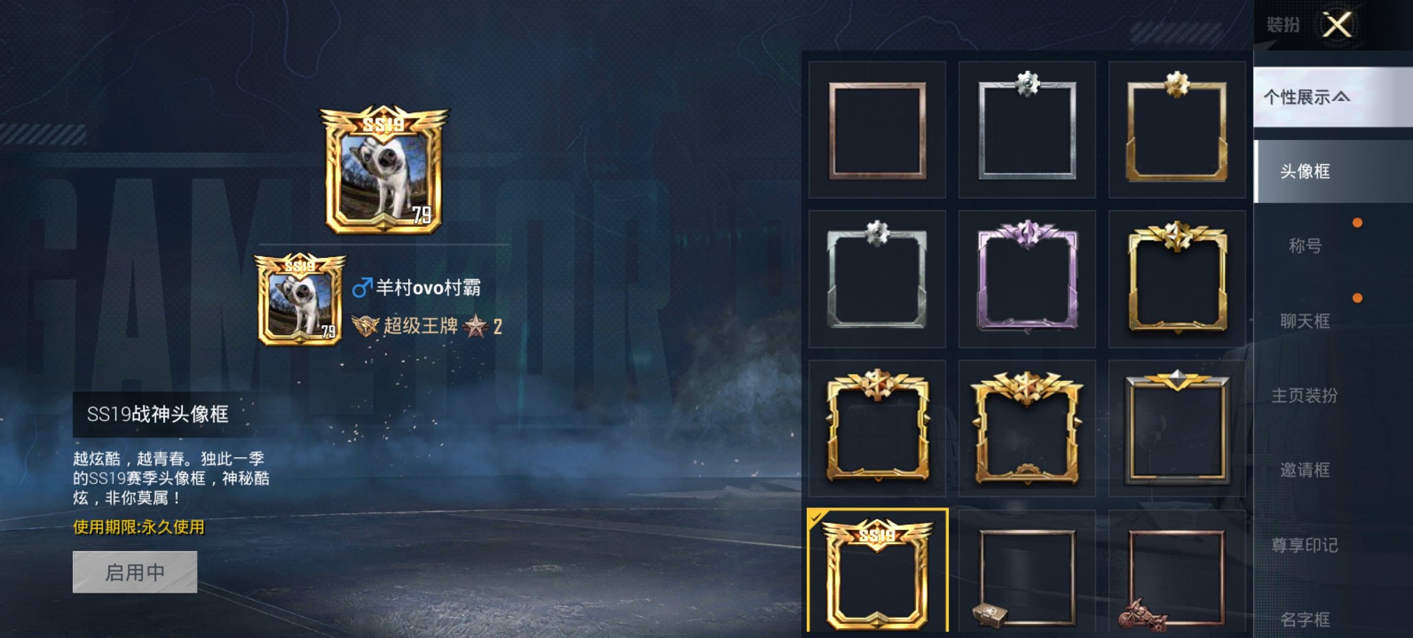The width and height of the screenshot is (1413, 638).
Task: Choose the gold spiked-wing avatar frame
Action: coord(1027,429)
